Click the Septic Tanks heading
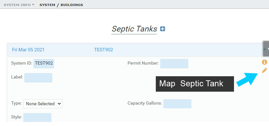 (134, 29)
